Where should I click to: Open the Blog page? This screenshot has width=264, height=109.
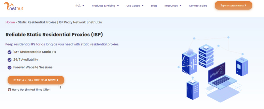pyautogui.click(x=154, y=6)
